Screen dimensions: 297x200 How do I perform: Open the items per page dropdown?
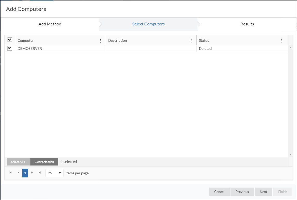pos(55,173)
